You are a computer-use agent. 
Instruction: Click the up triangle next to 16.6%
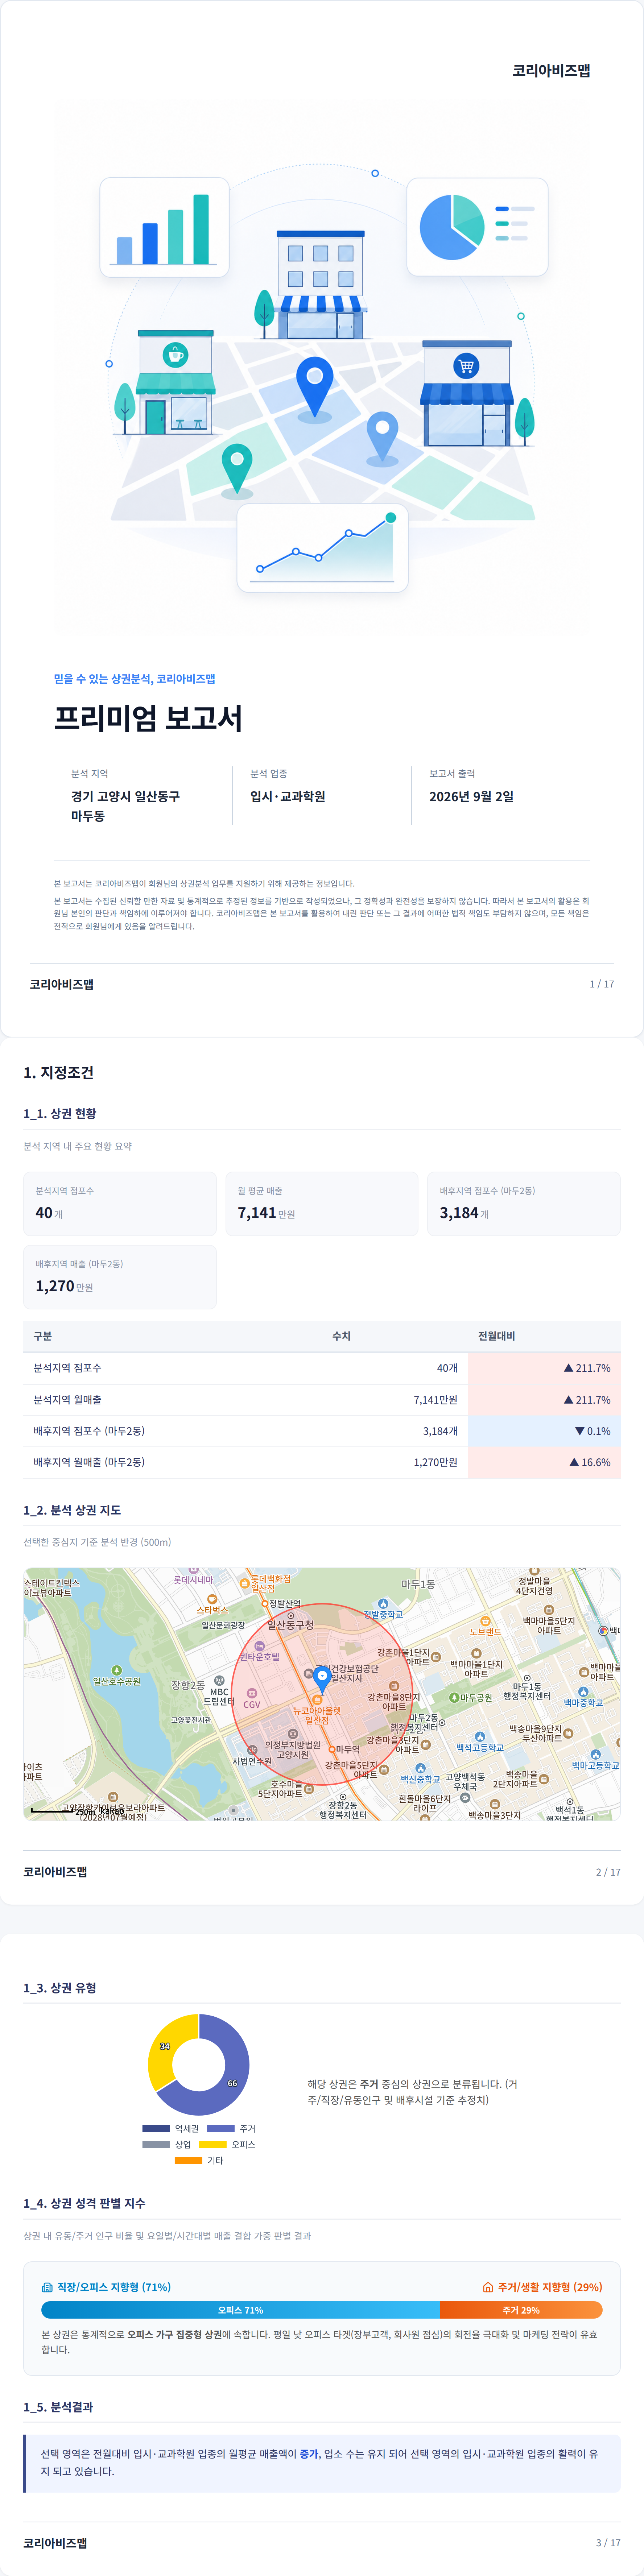pyautogui.click(x=574, y=1462)
